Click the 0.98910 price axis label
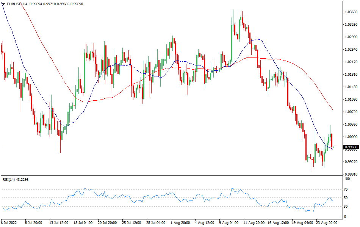This screenshot has width=360, height=227. [x=351, y=174]
